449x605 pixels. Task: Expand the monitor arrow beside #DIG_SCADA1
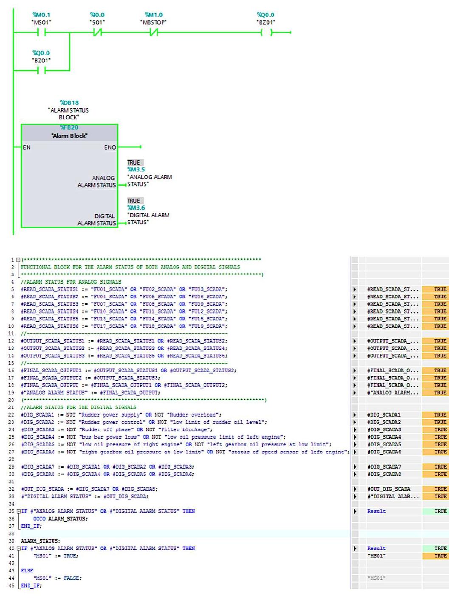coord(355,414)
